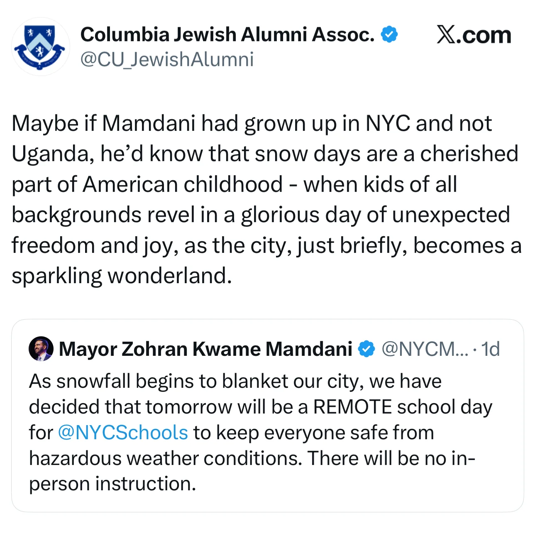The height and width of the screenshot is (536, 535).
Task: Click "American childhood" in the main post
Action: pos(182,184)
